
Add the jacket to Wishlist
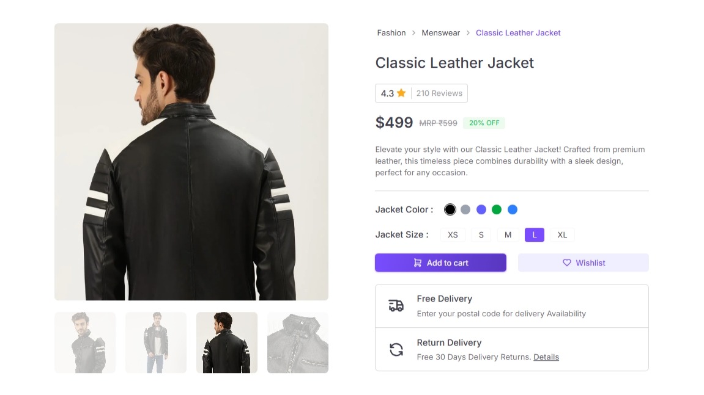coord(583,263)
